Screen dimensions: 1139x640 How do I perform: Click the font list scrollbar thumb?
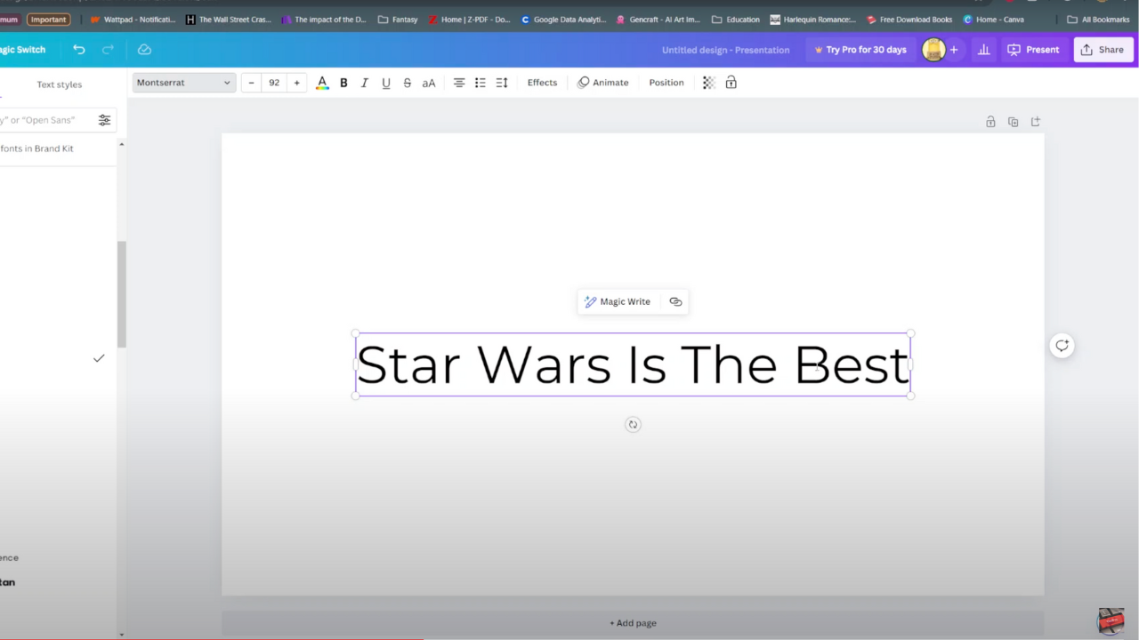(x=122, y=293)
